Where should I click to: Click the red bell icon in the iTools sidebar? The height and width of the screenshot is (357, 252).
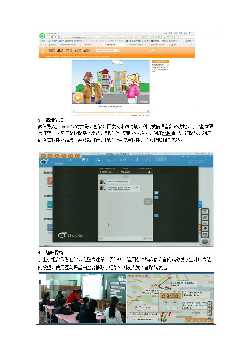click(50, 181)
